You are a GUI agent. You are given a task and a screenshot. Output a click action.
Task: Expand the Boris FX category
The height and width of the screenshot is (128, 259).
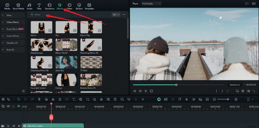pos(13,50)
